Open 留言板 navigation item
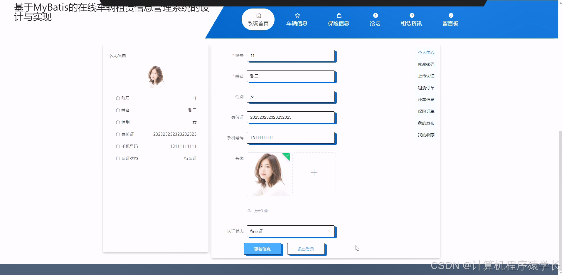This screenshot has height=275, width=562. [450, 19]
